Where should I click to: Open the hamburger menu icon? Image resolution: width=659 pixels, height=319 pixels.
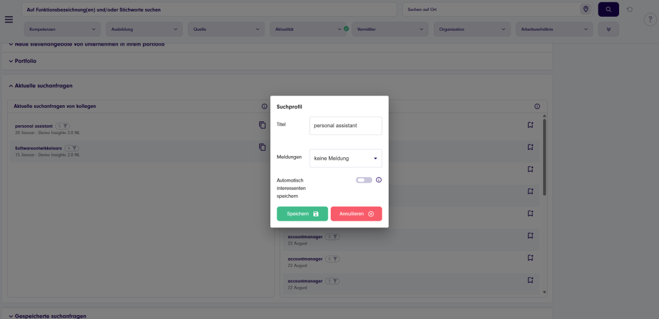pos(8,19)
